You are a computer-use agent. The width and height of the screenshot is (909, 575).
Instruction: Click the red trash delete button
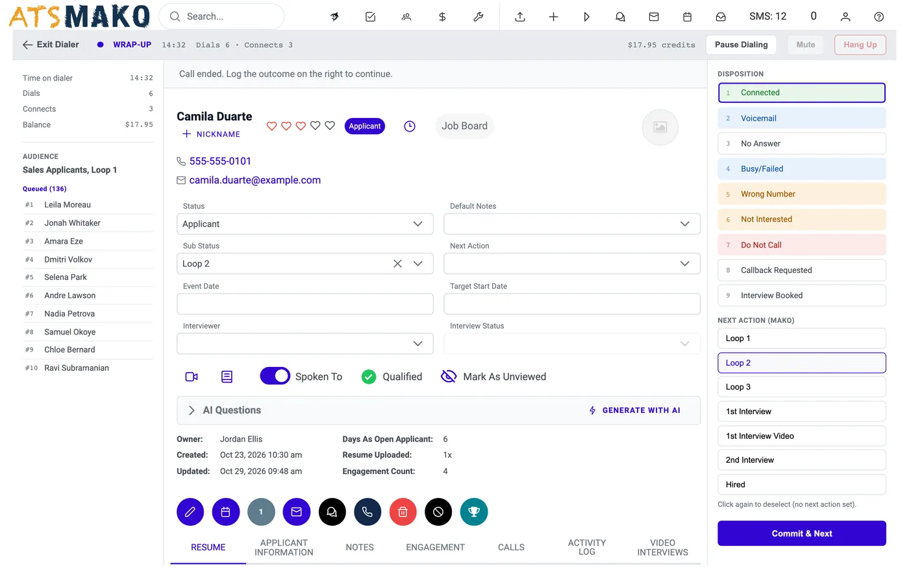pyautogui.click(x=403, y=512)
